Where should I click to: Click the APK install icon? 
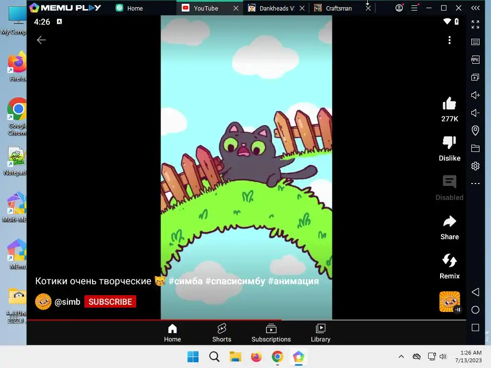point(475,60)
